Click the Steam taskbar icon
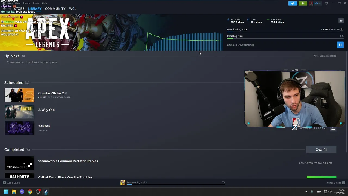 pos(46,192)
